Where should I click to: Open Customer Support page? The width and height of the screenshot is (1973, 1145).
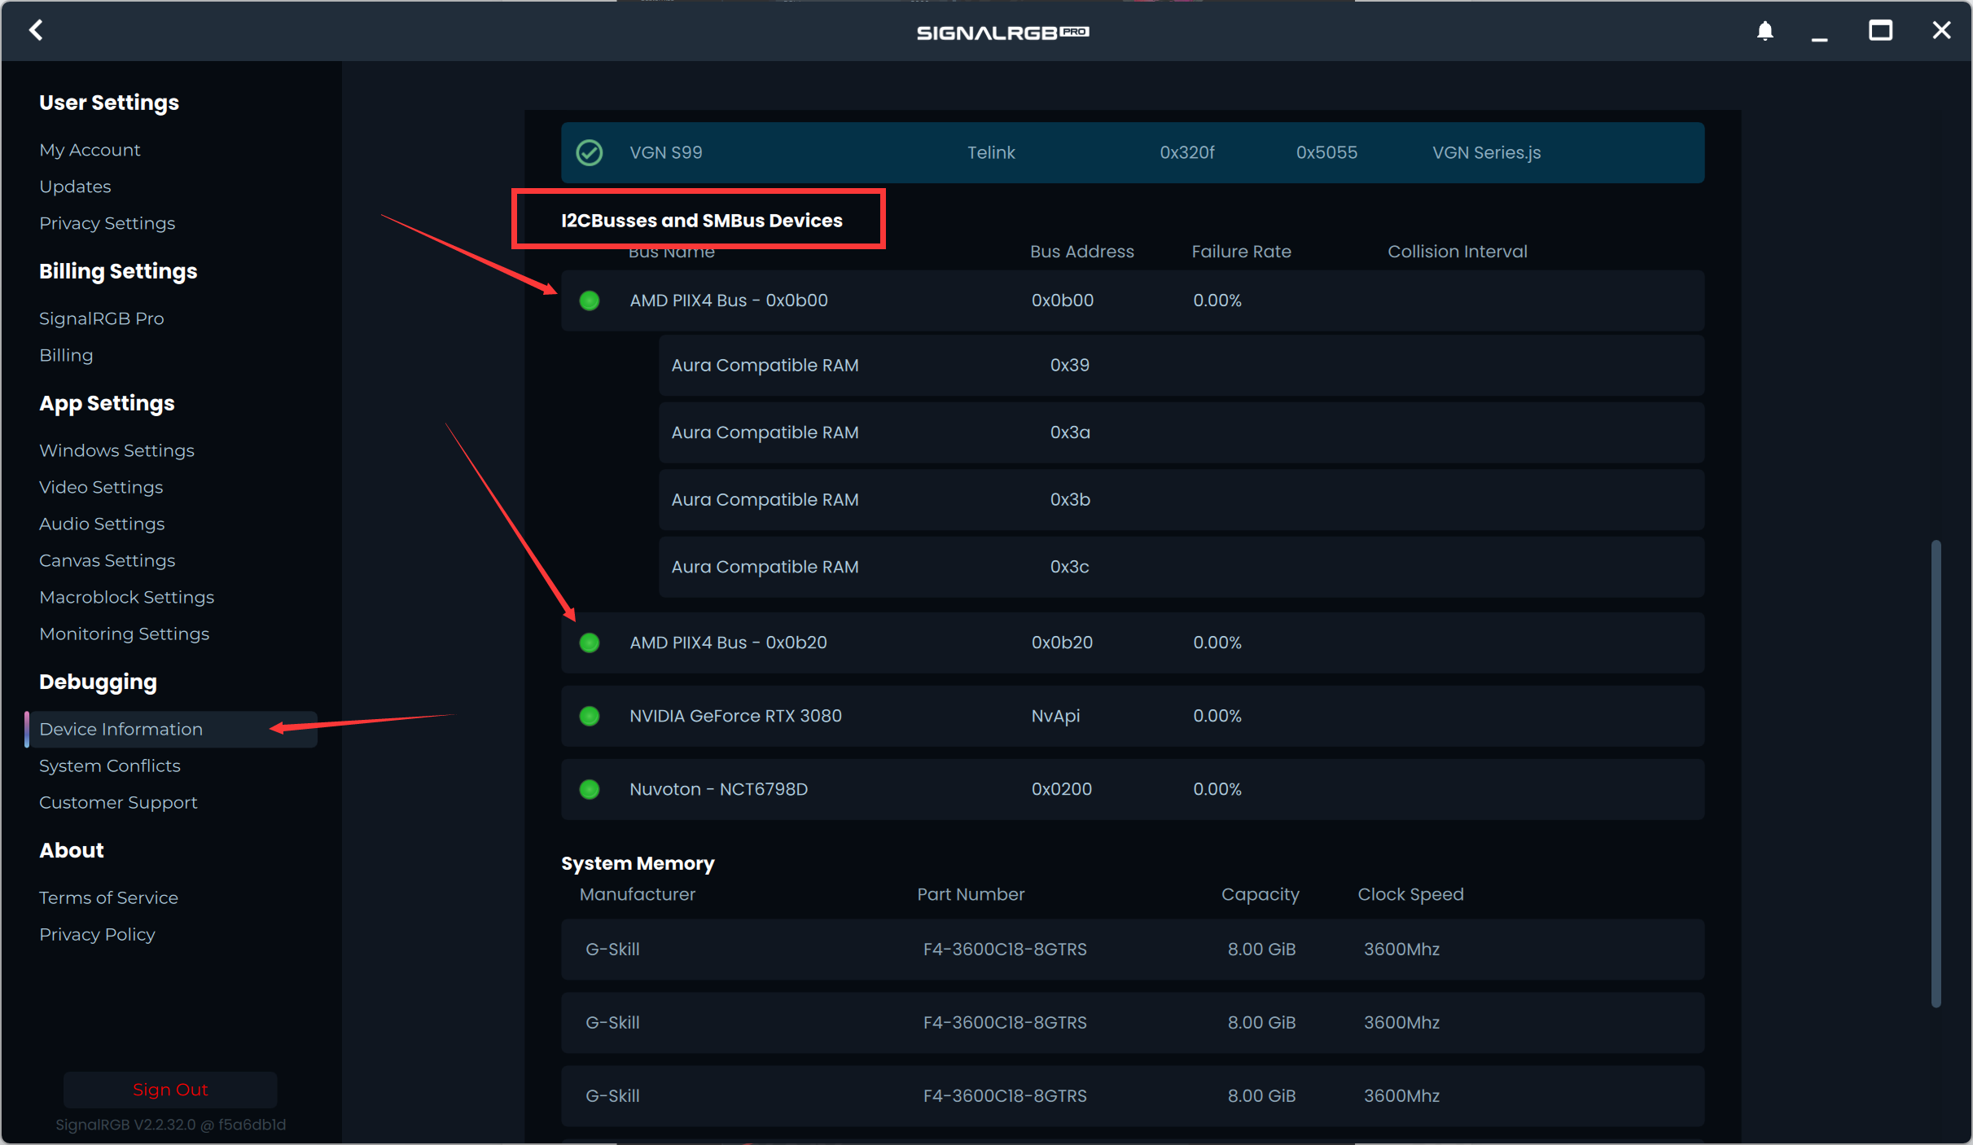[x=118, y=802]
